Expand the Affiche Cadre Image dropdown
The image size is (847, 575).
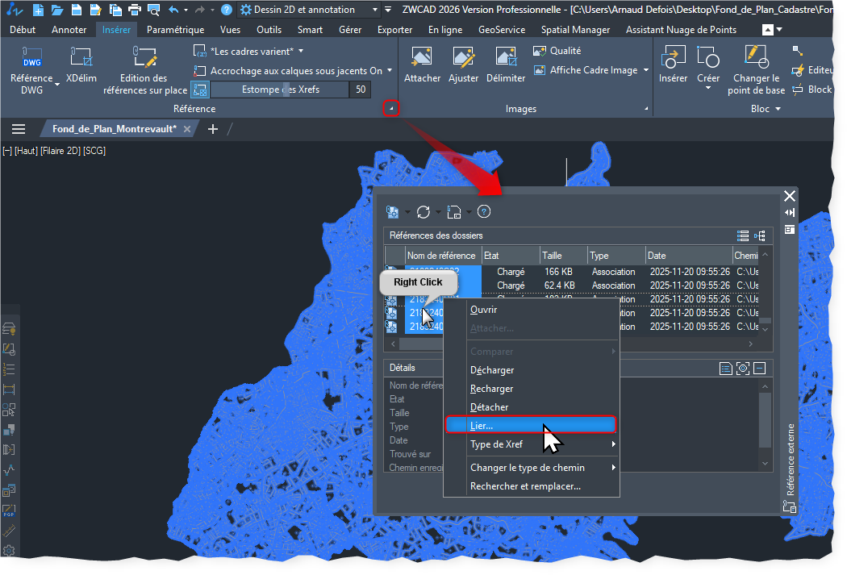[x=646, y=70]
